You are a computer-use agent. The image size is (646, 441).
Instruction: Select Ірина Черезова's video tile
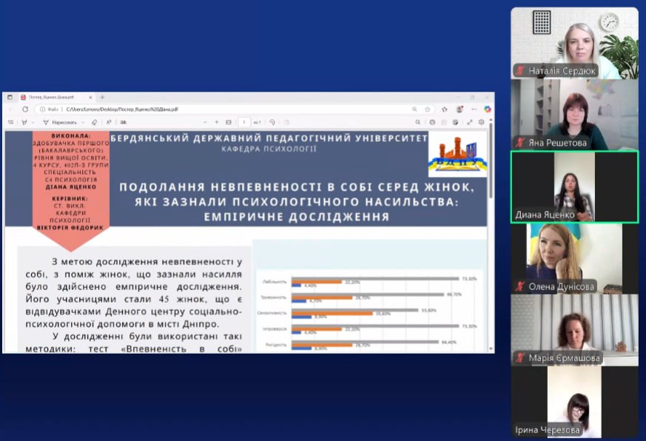(574, 402)
